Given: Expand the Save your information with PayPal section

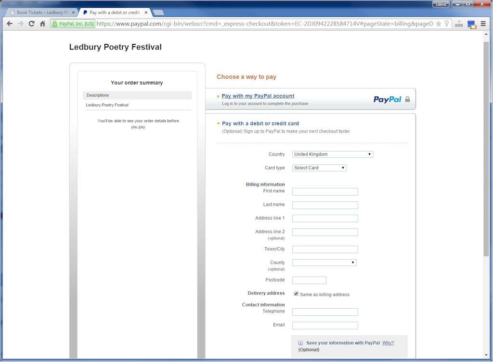Looking at the screenshot, I should [x=300, y=343].
